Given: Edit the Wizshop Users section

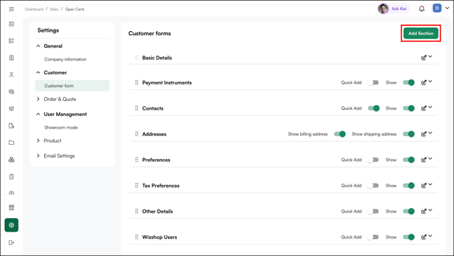Looking at the screenshot, I should click(424, 237).
